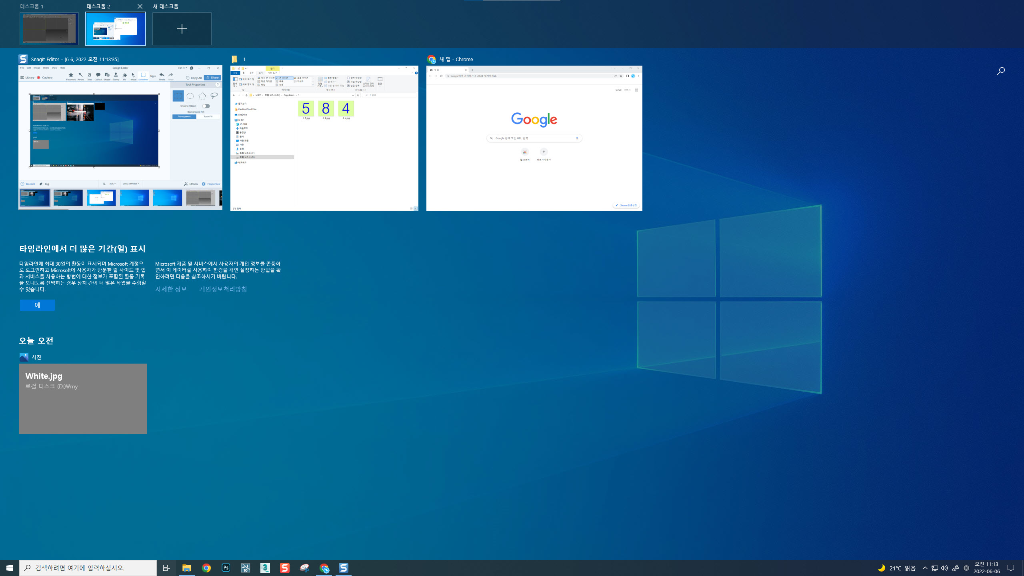Open the 개인정보처리방침 link
The image size is (1024, 576).
pyautogui.click(x=223, y=289)
